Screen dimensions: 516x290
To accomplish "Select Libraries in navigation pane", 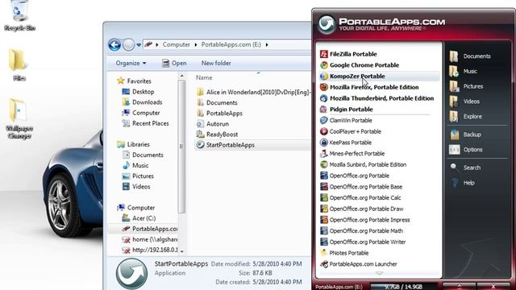I will 133,144.
